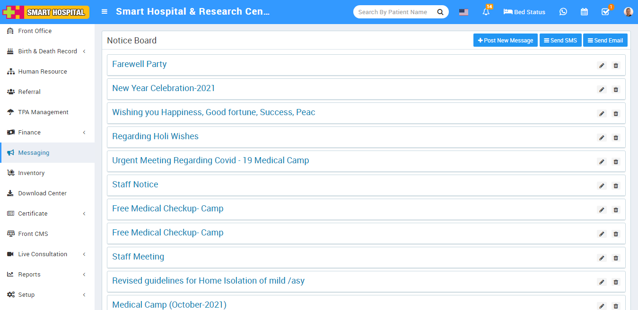Click the Search By Patient Name field
Screen dimensions: 638x310
393,12
